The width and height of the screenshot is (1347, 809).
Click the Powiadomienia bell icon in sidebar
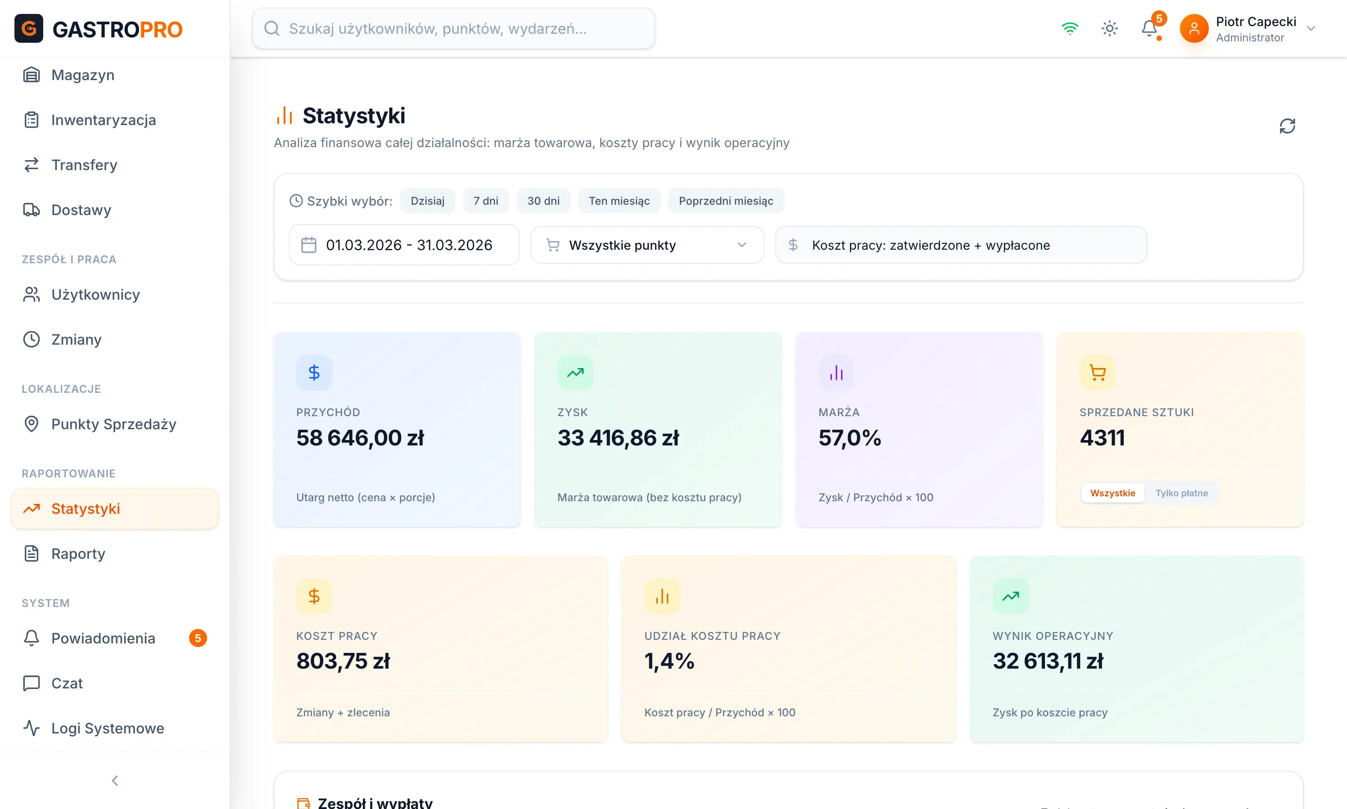click(x=32, y=638)
